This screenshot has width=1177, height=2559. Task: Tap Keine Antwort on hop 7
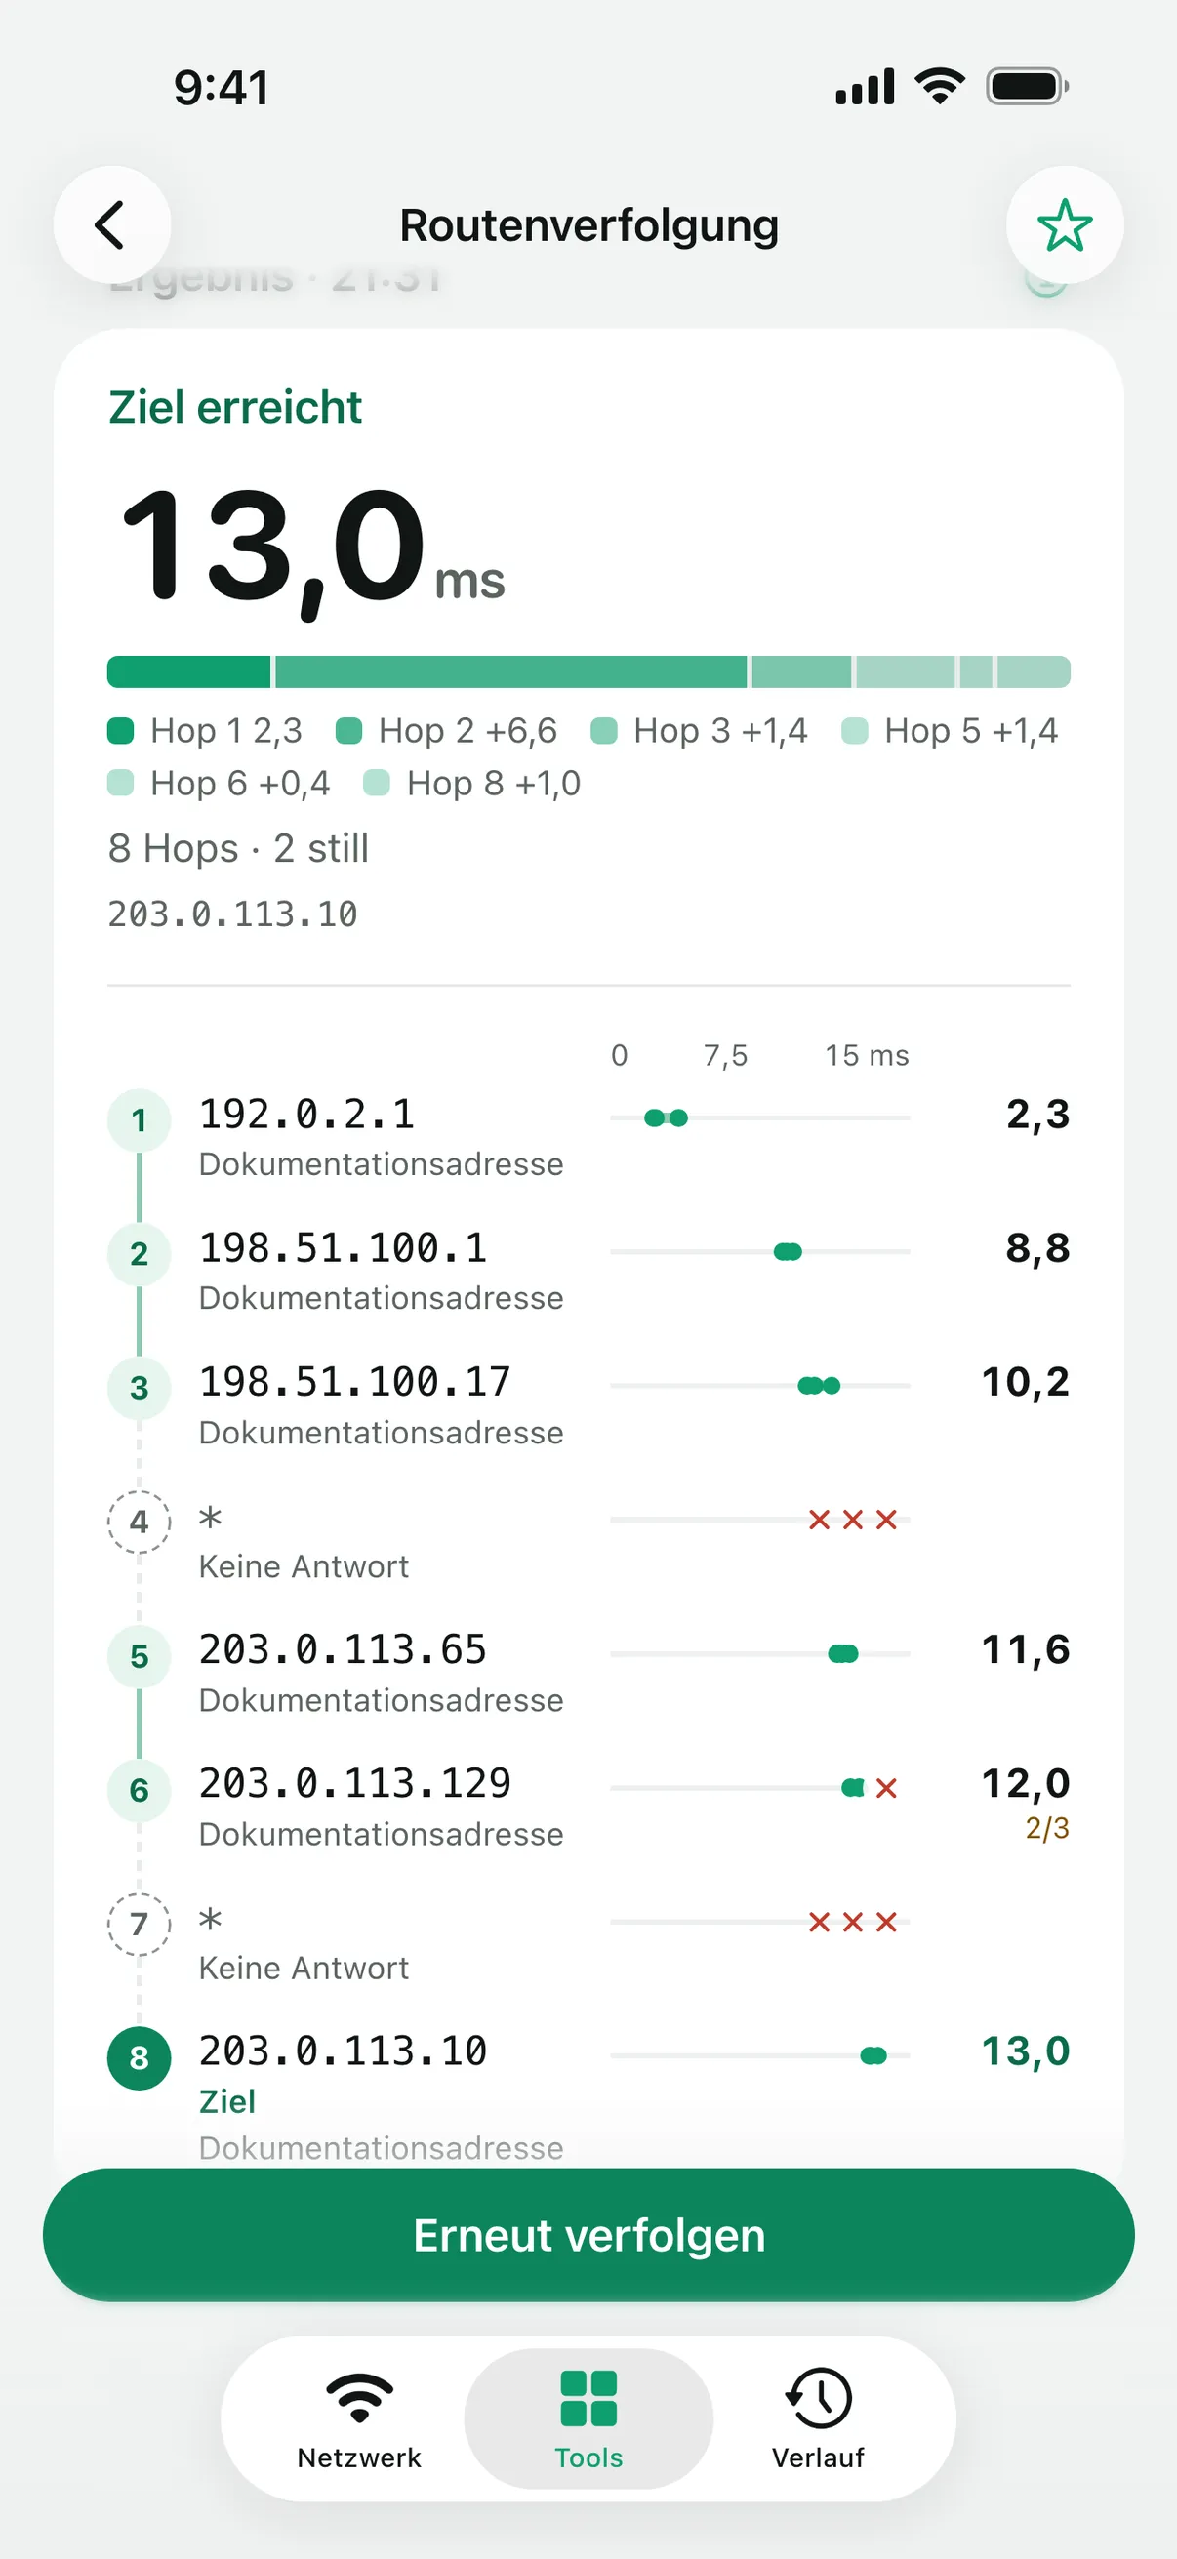pos(304,1968)
